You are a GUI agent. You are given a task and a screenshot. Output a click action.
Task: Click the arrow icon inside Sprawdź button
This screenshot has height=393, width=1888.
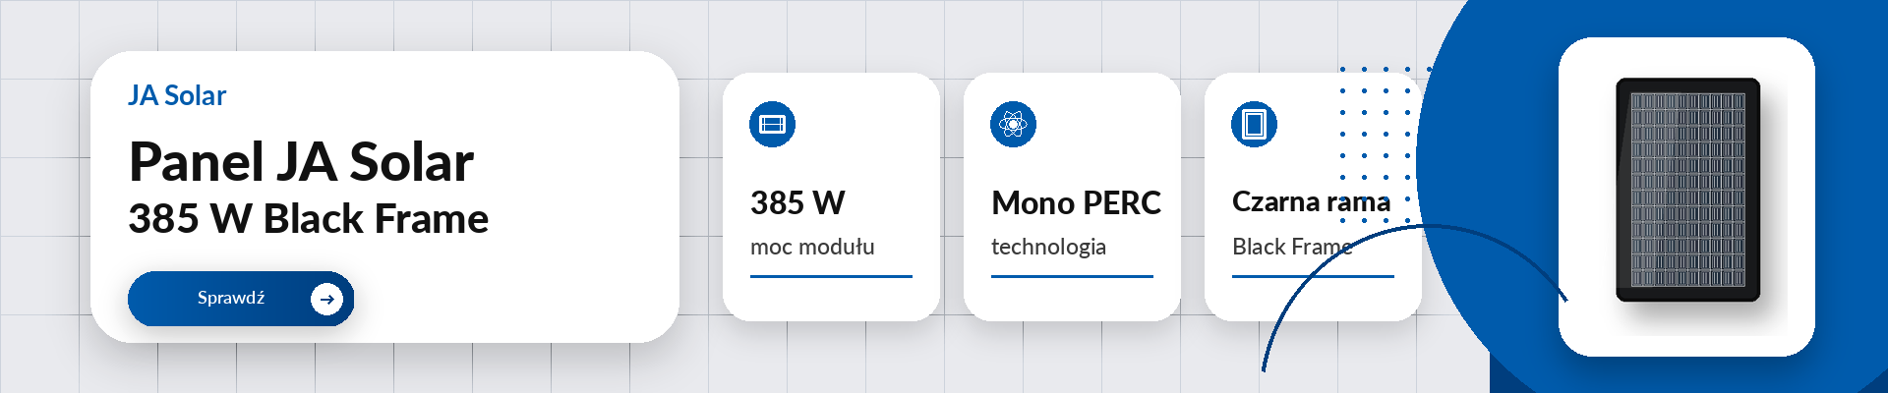(x=326, y=299)
